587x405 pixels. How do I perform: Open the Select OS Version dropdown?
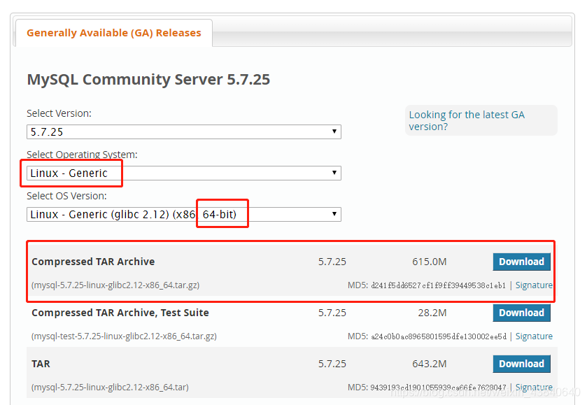click(x=184, y=214)
